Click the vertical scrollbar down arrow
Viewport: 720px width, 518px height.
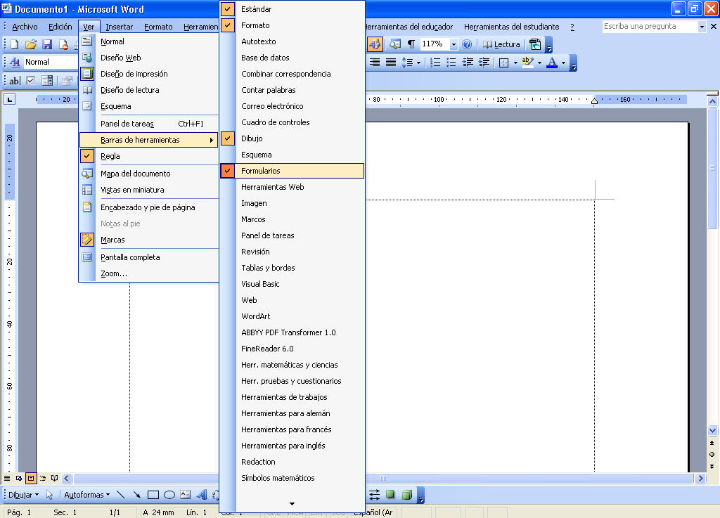tap(713, 431)
